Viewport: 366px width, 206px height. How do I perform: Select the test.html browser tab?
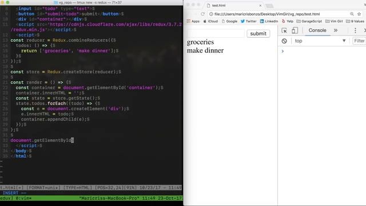233,5
